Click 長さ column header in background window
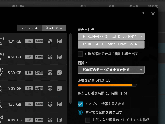165x124 pixels. 83,6
